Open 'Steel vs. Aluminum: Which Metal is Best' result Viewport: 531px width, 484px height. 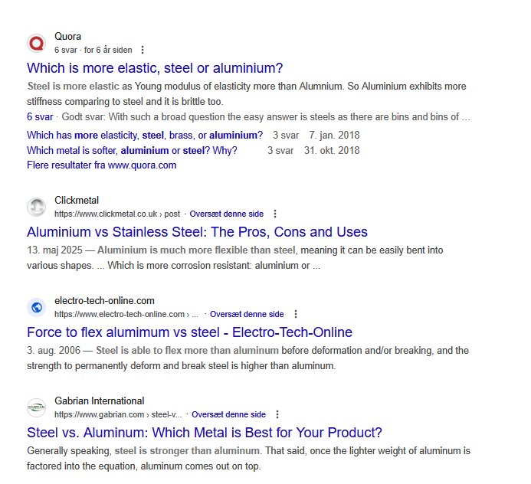coord(204,433)
